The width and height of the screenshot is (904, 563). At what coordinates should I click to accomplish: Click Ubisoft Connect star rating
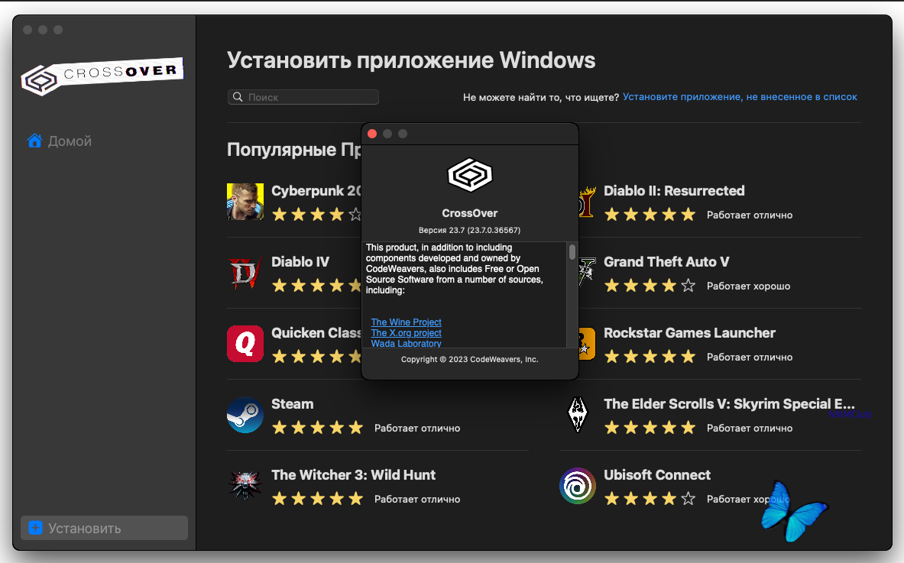coord(650,499)
